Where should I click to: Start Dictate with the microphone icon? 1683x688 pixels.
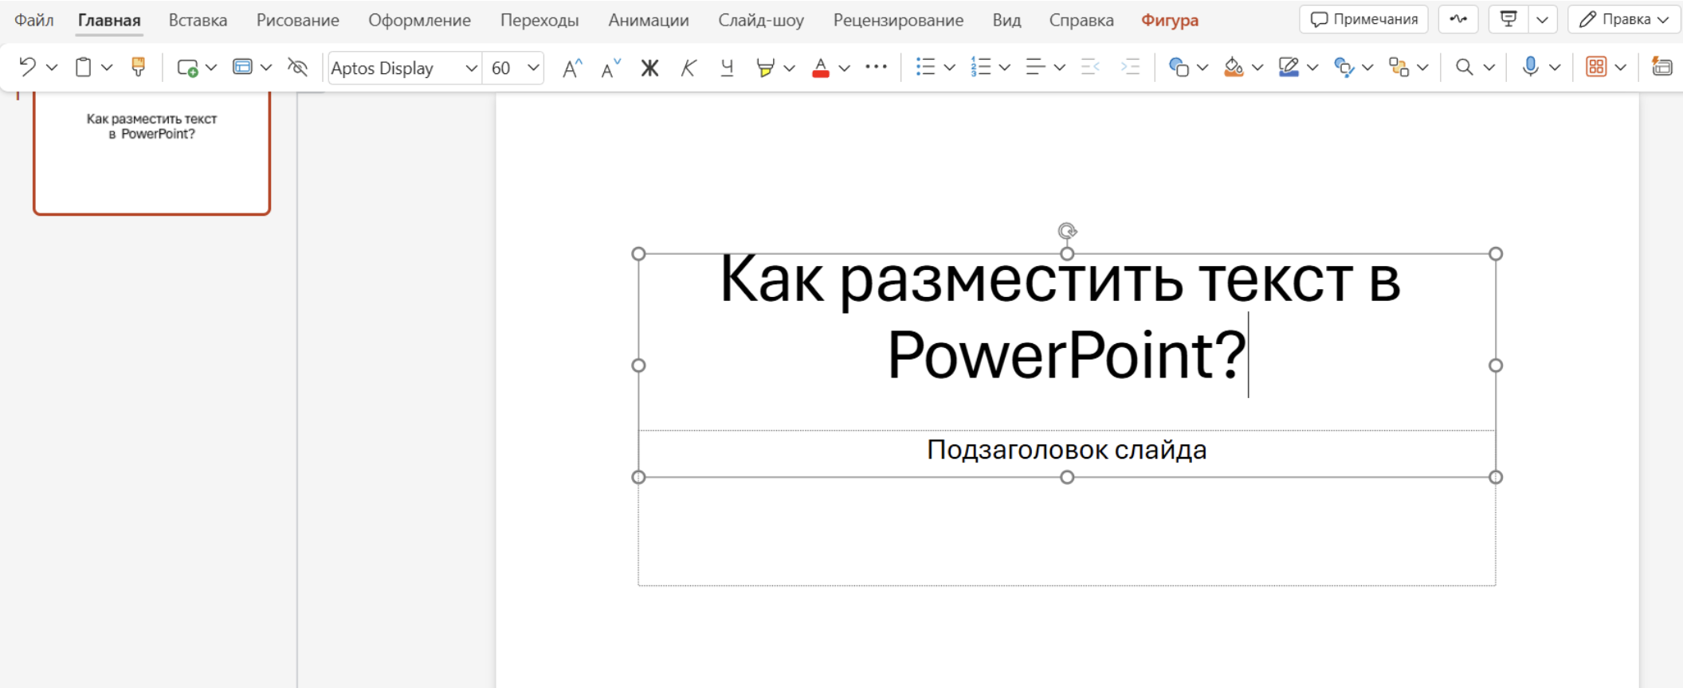(x=1530, y=67)
